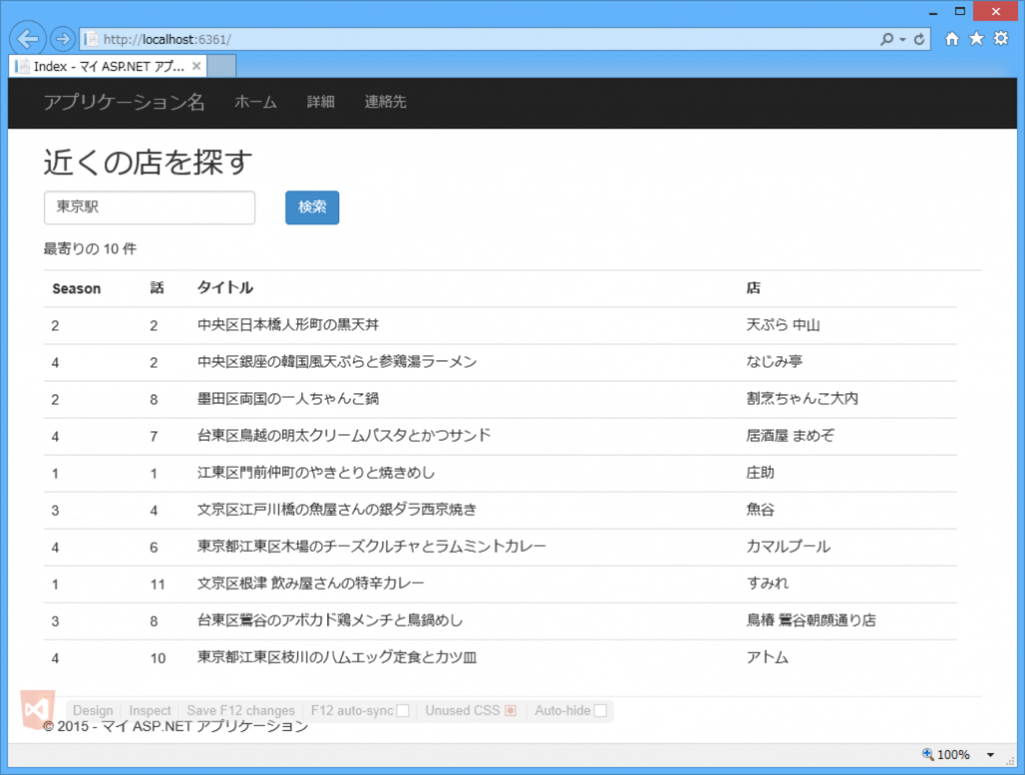Click the Visual Studio Browser Link logo

tap(37, 710)
